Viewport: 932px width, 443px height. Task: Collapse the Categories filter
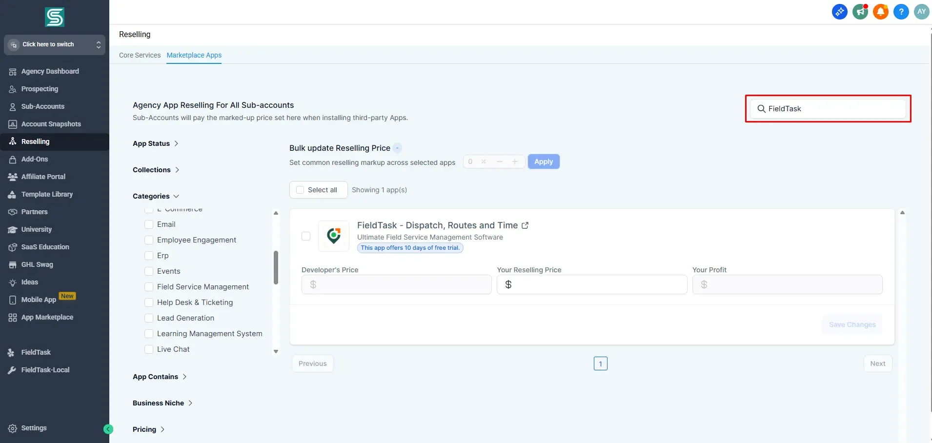pyautogui.click(x=156, y=196)
